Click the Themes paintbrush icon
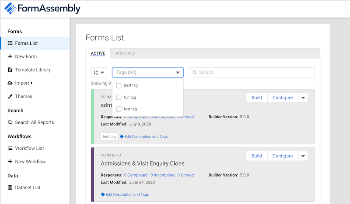350x204 pixels. coord(10,96)
